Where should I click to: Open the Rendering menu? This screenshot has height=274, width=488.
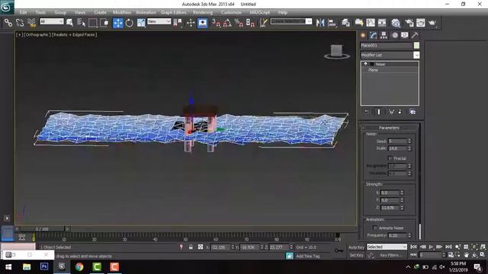203,12
